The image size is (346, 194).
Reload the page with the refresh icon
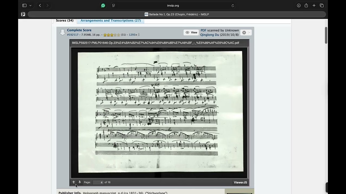pos(233,5)
